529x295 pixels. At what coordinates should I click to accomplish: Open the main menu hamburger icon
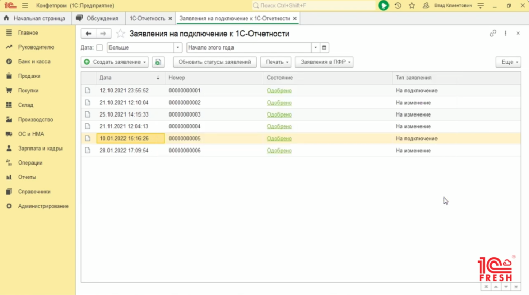[x=25, y=5]
